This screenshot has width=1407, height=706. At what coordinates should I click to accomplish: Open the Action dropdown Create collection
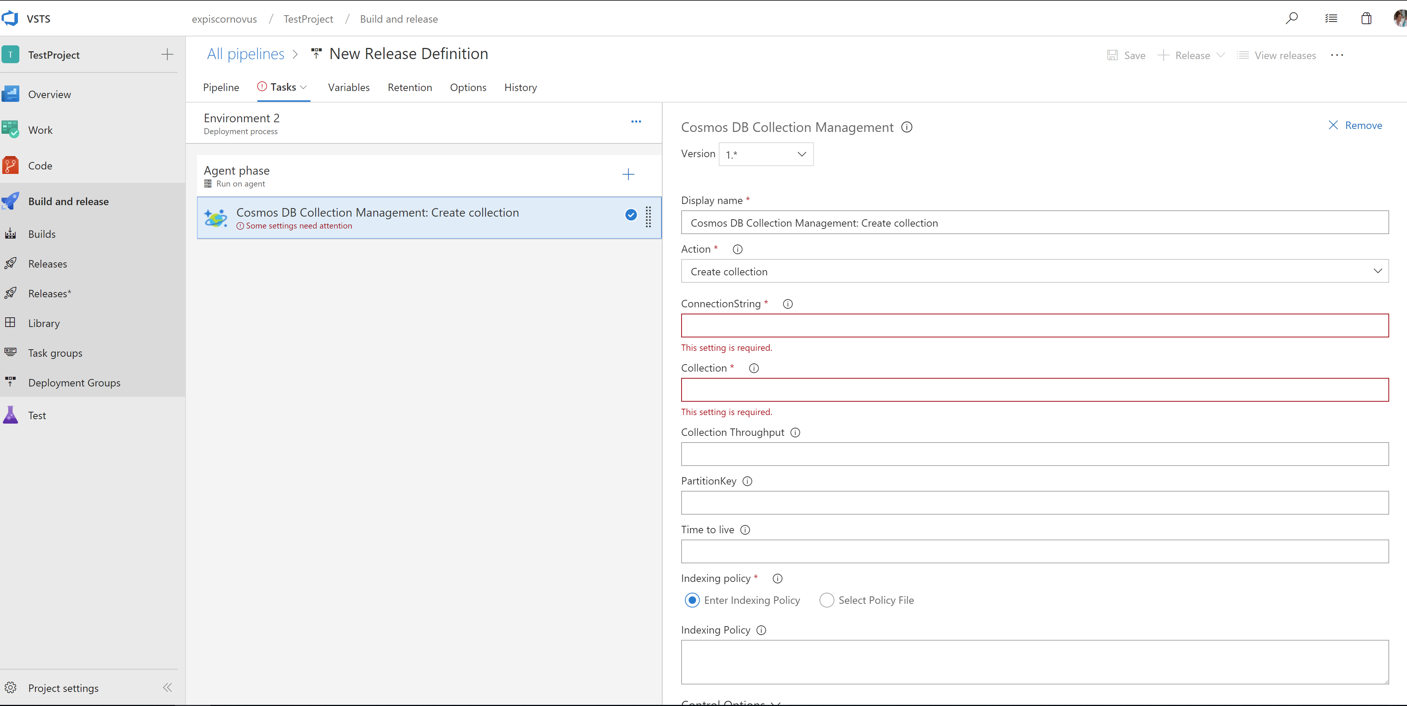(1034, 271)
